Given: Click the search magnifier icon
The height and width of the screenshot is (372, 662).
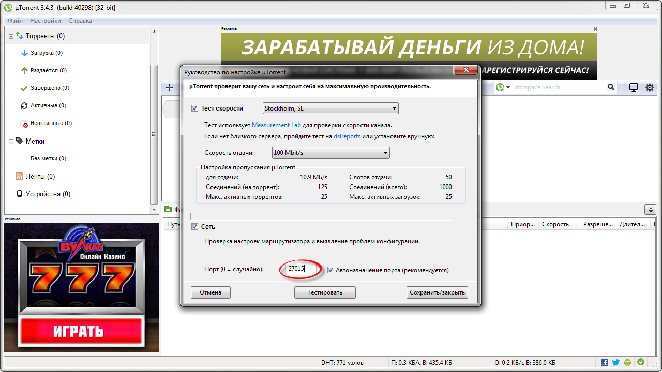Looking at the screenshot, I should pos(611,87).
